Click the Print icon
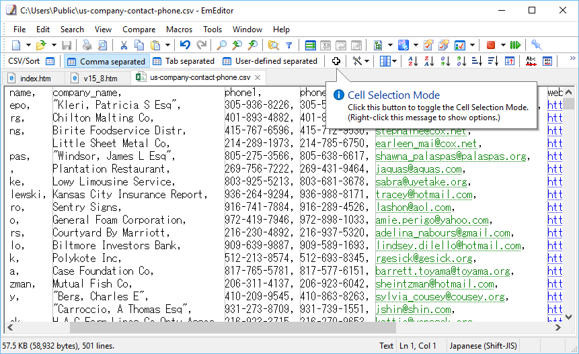 [x=87, y=46]
